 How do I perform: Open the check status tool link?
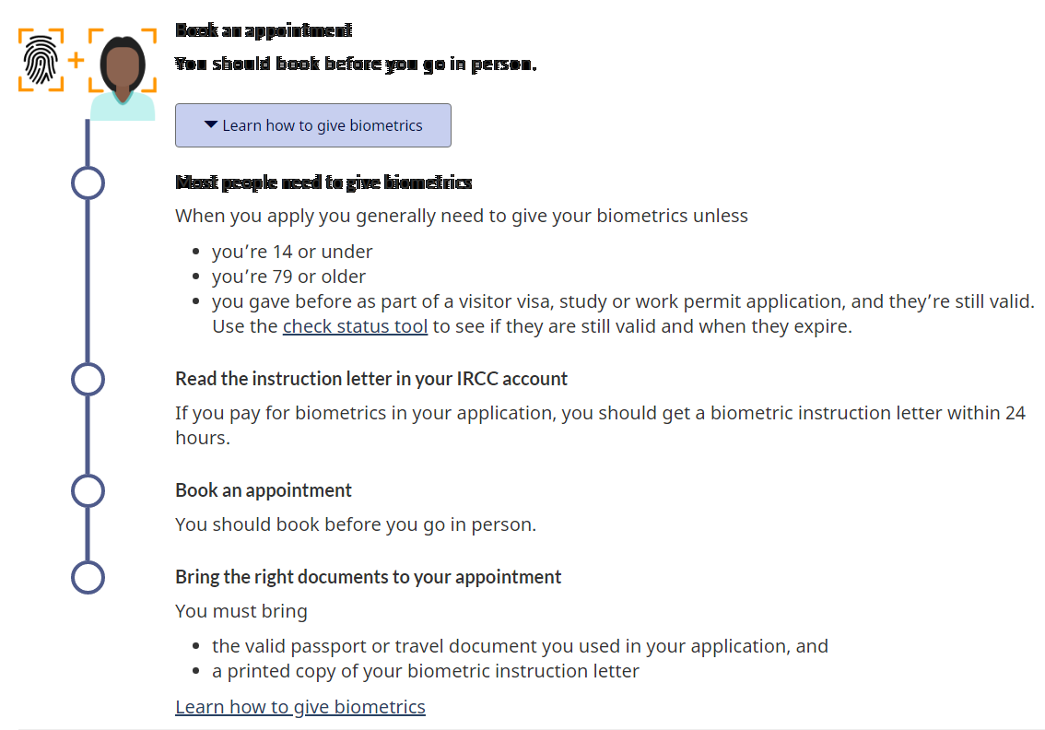coord(355,326)
